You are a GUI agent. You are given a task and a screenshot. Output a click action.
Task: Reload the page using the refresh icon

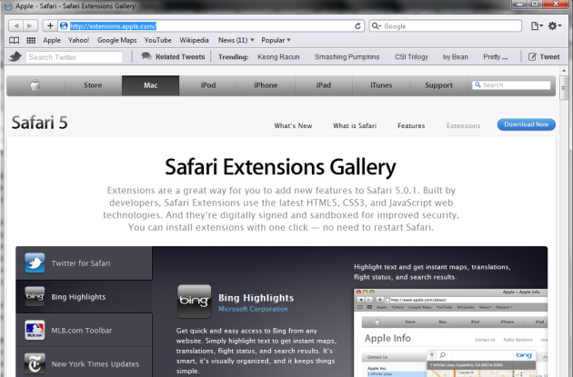pyautogui.click(x=357, y=26)
